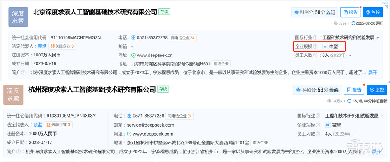Click 附近企业 next to Beijing address
The width and height of the screenshot is (390, 162).
pos(222,64)
